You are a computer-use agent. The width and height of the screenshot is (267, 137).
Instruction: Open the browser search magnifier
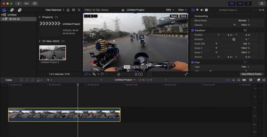click(79, 10)
